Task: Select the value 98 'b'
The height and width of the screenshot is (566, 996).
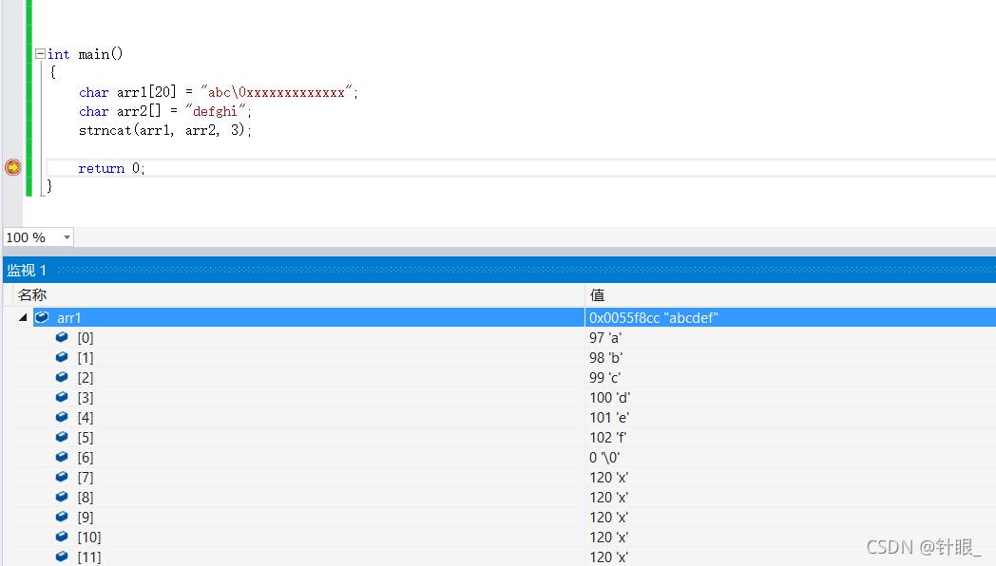Action: click(606, 358)
